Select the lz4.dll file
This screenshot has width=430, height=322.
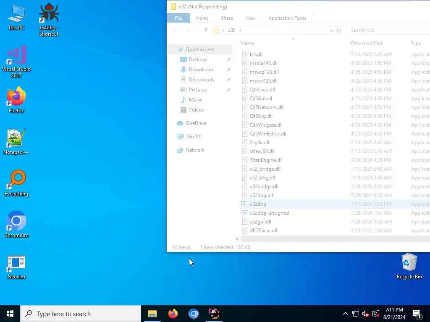tap(256, 55)
